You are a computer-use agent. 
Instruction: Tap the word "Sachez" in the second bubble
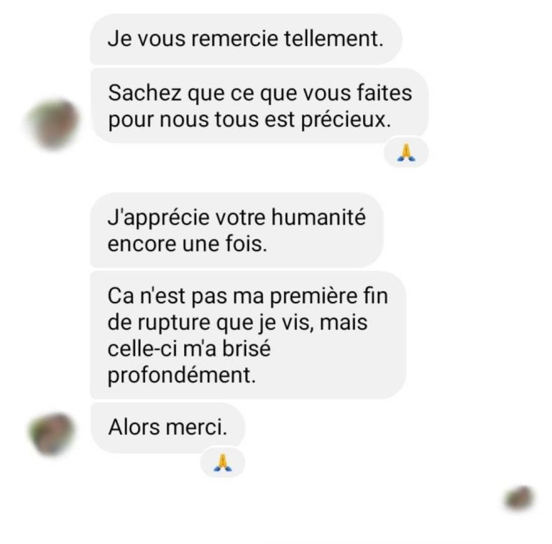[144, 93]
